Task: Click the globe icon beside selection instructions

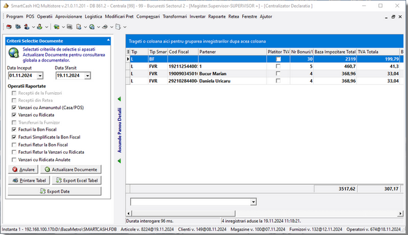Action: tap(14, 52)
